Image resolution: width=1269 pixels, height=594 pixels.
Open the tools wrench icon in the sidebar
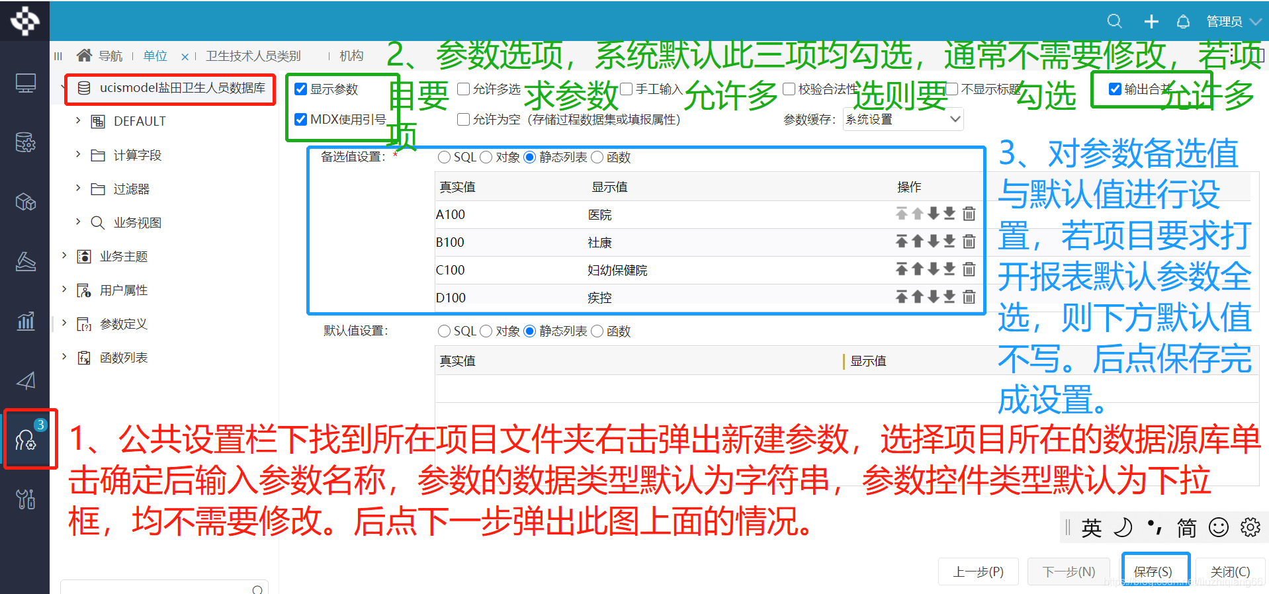pyautogui.click(x=25, y=499)
